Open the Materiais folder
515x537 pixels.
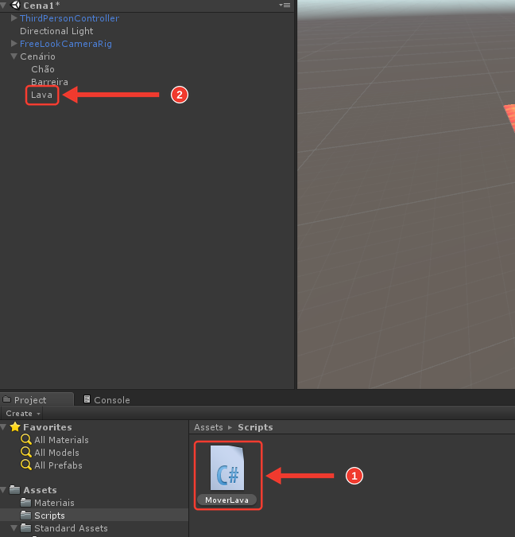tap(54, 503)
